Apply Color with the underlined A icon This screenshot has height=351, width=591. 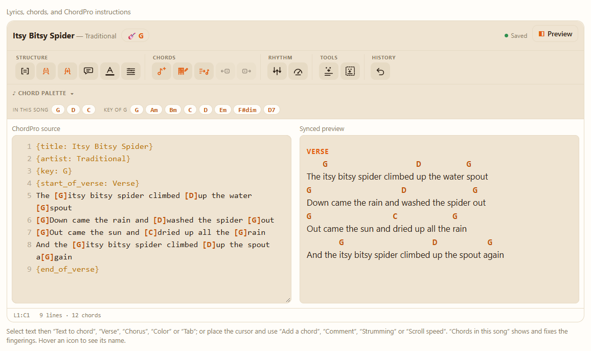110,71
